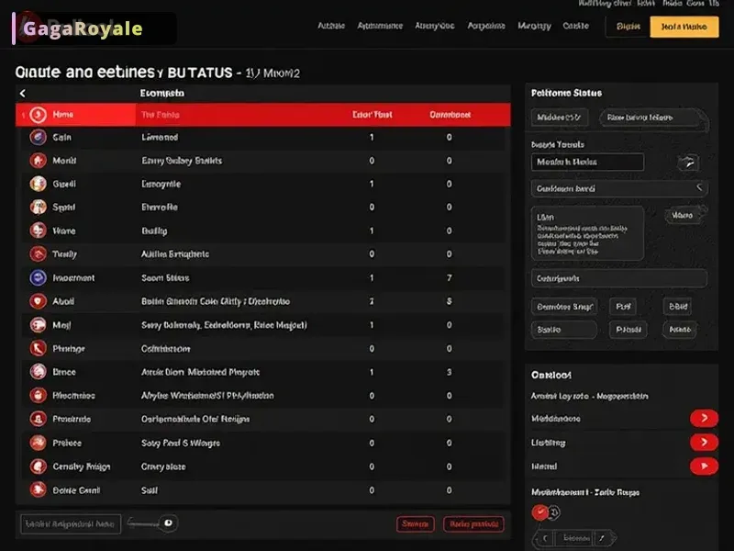This screenshot has height=551, width=734.
Task: Click the small square icon beside the status panel input
Action: (x=687, y=163)
